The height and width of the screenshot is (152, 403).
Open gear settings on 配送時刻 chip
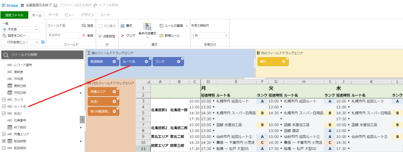click(114, 62)
